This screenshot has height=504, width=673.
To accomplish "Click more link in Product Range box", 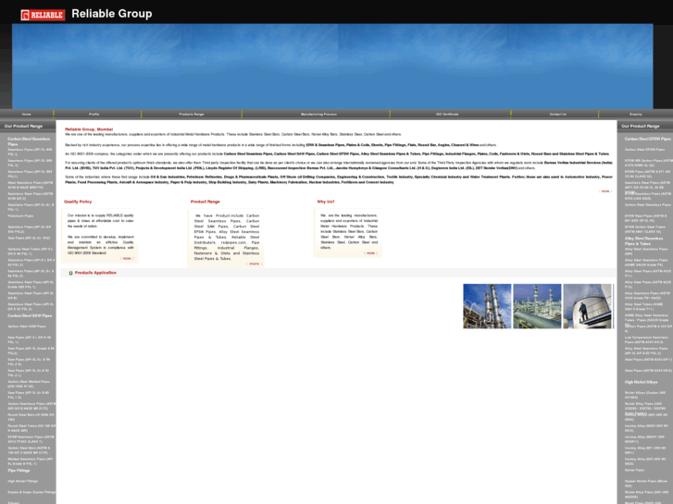I will pyautogui.click(x=254, y=264).
